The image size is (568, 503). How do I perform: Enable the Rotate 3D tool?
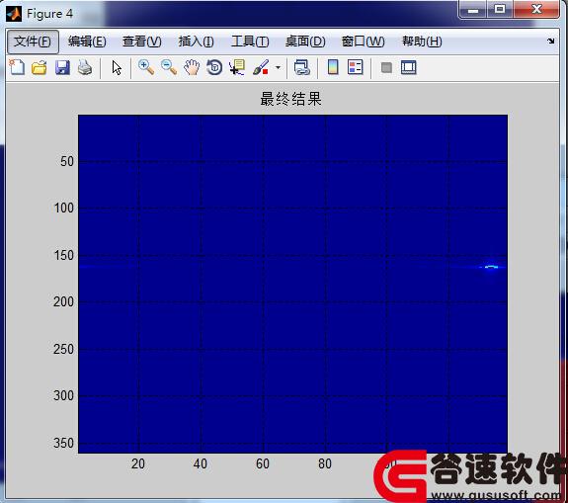click(214, 67)
